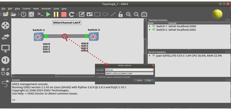The height and width of the screenshot is (109, 231).
Task: Click Switch-2 telnet localhost:5002 console entry
Action: (182, 30)
